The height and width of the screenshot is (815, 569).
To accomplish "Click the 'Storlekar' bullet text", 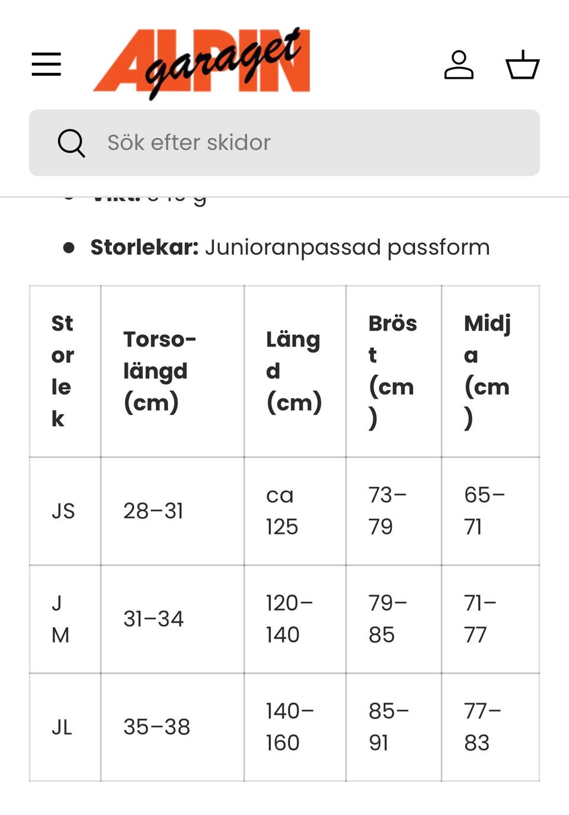I will click(x=290, y=247).
